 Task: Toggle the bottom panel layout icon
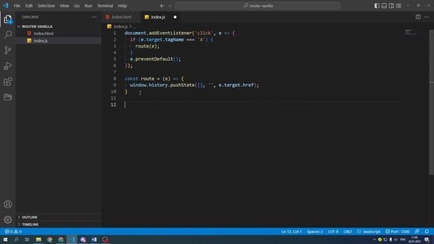[384, 6]
